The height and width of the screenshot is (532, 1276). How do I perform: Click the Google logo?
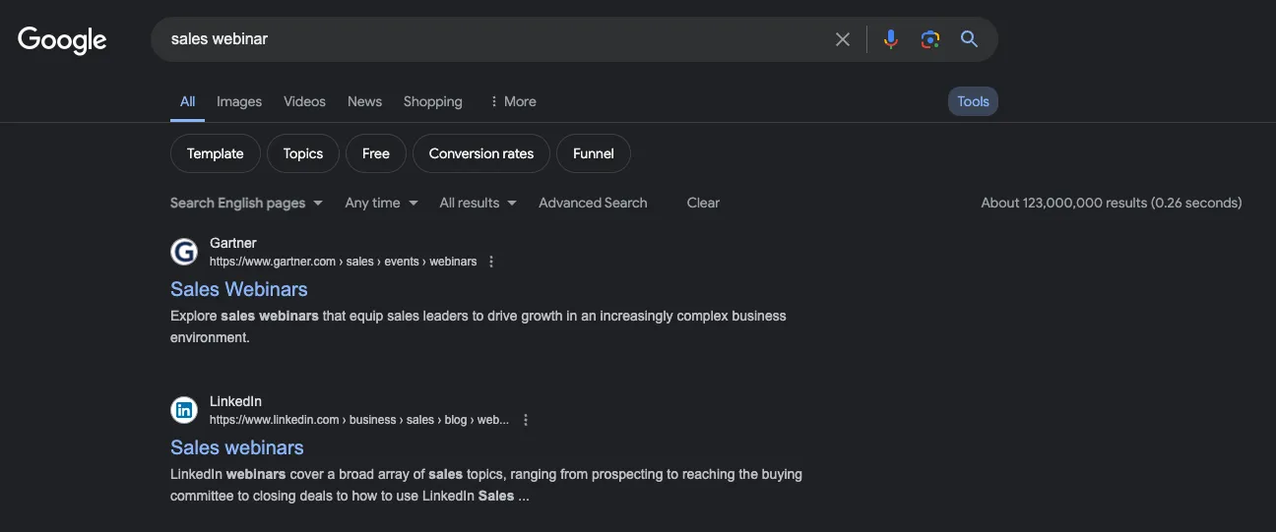tap(62, 39)
